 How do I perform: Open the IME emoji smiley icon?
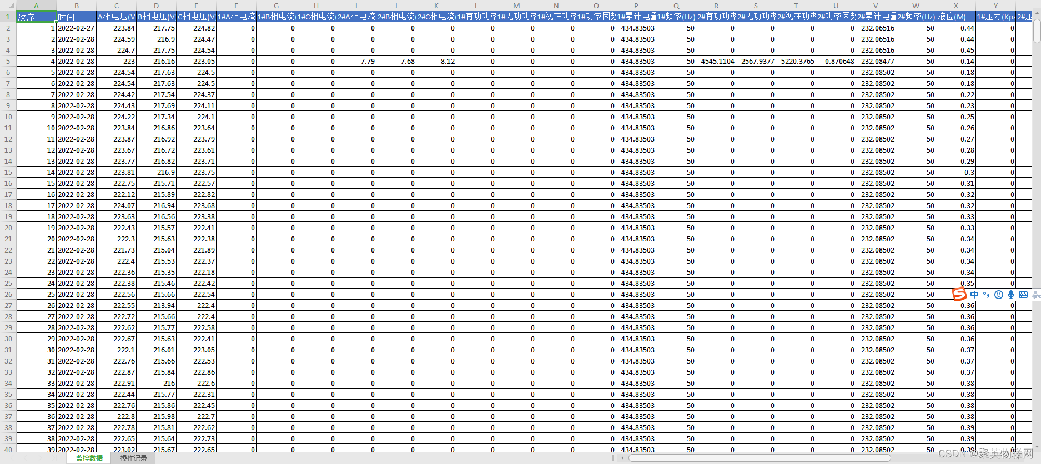point(999,295)
